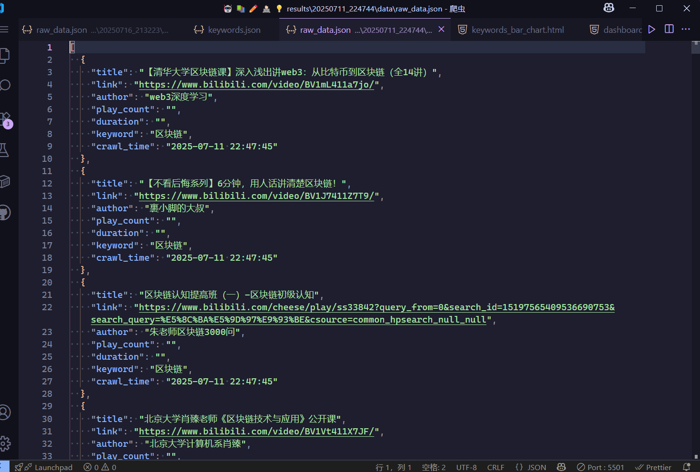
Task: Open the bilibili link for BV1mL411a7jo
Action: tap(256, 85)
